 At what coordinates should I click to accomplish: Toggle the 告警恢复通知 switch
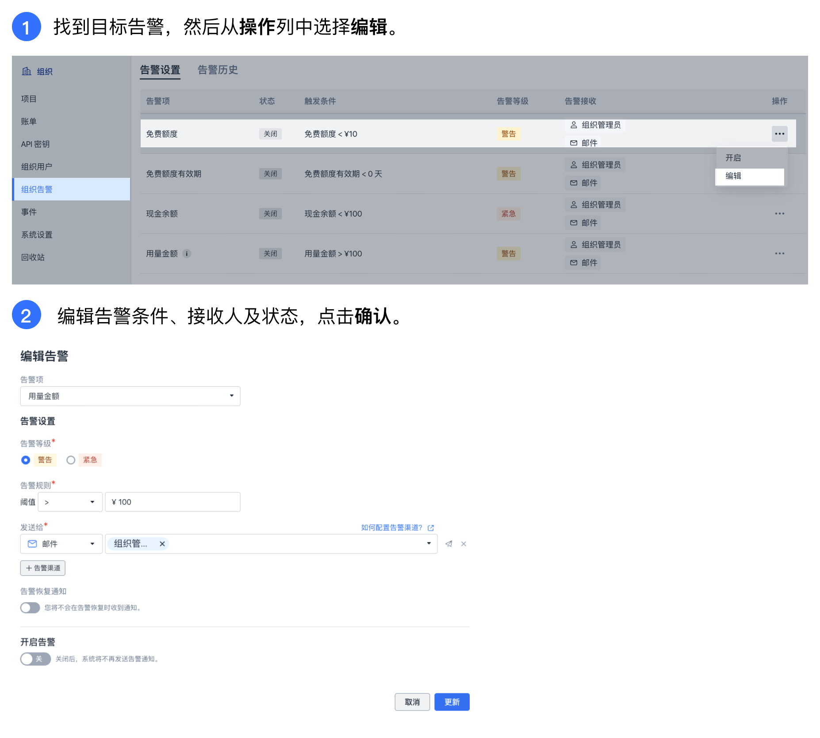tap(30, 608)
